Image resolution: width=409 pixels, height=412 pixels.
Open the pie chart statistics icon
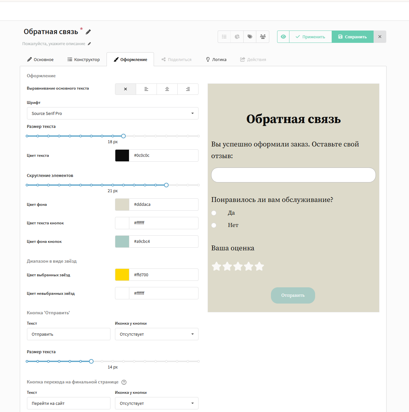[x=237, y=37]
